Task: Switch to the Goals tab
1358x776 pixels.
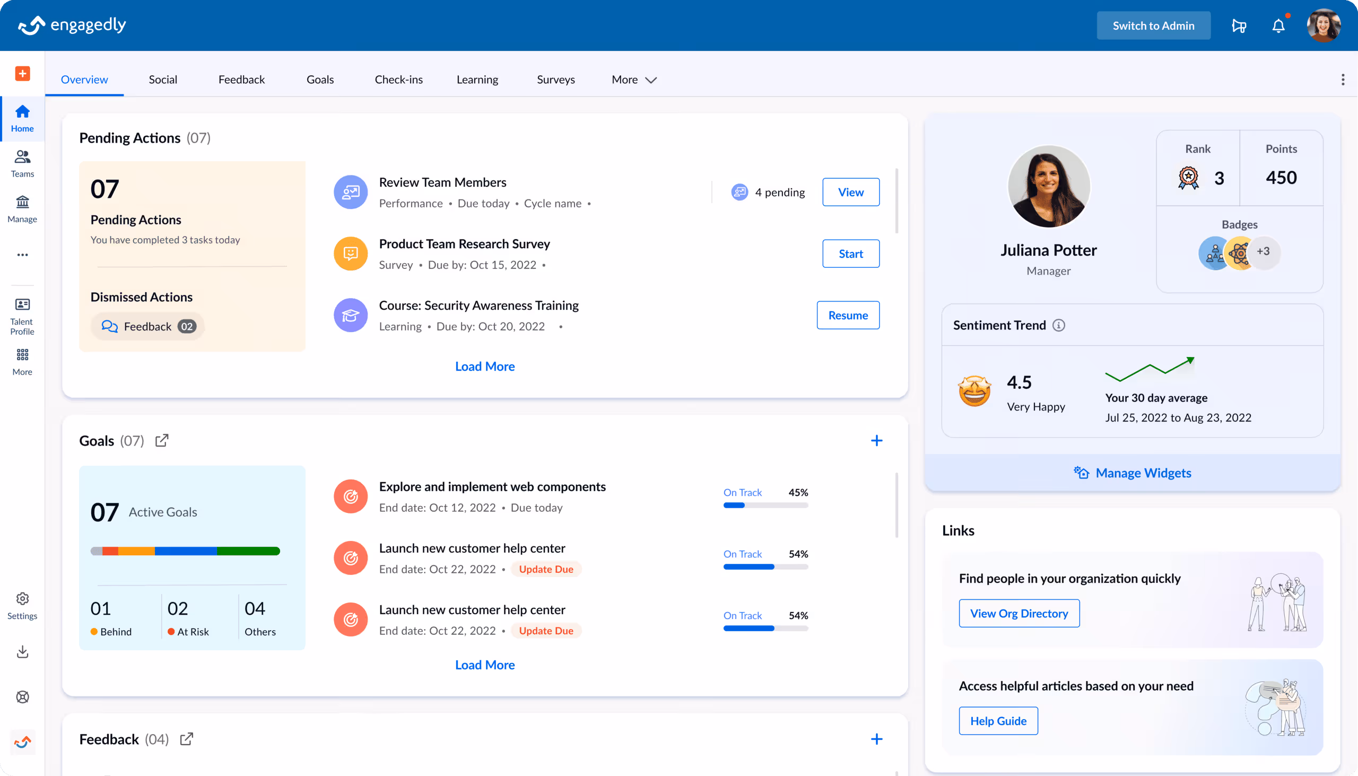Action: 320,80
